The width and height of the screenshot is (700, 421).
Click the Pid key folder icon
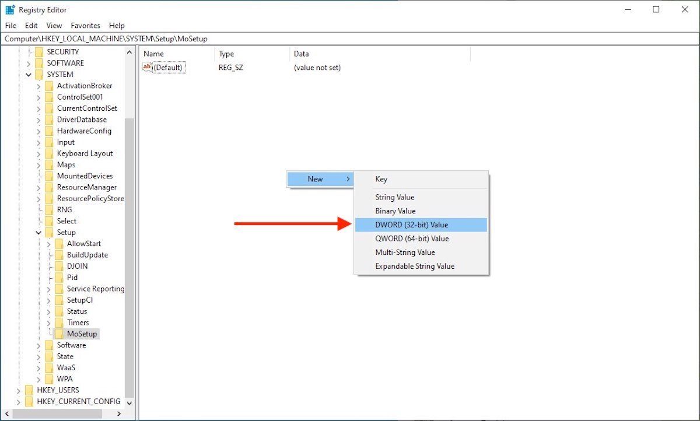point(59,278)
